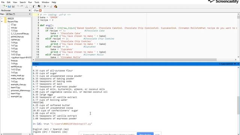Close the CT.py tab
Screen dimensions: 240x135
click(40, 10)
